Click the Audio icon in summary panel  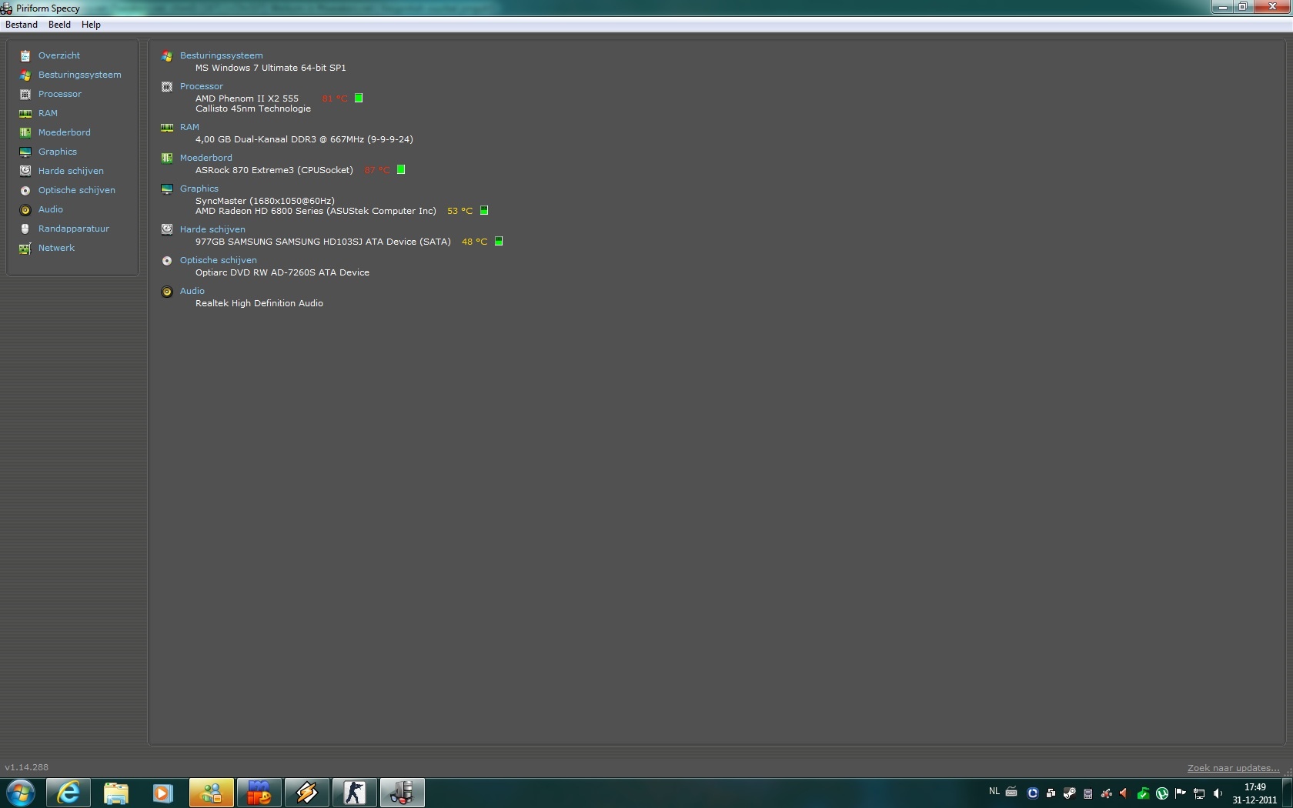pyautogui.click(x=167, y=292)
